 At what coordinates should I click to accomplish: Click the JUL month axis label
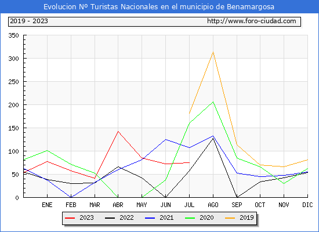pyautogui.click(x=190, y=205)
